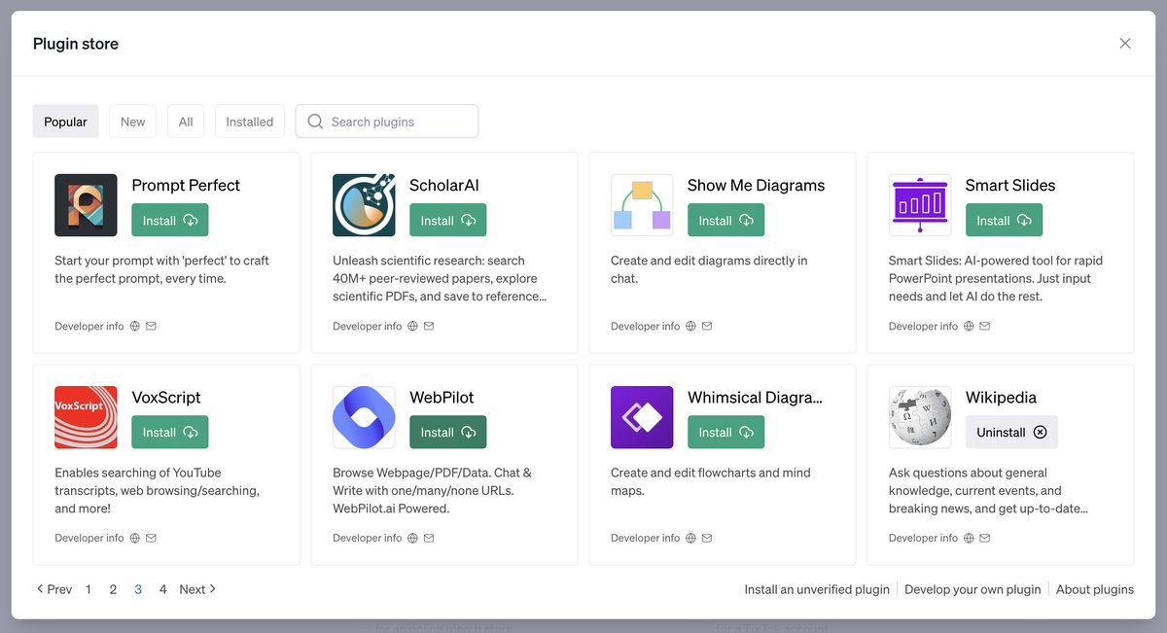Open Whimsical Diagrams developer email icon
The image size is (1167, 633).
coord(707,539)
